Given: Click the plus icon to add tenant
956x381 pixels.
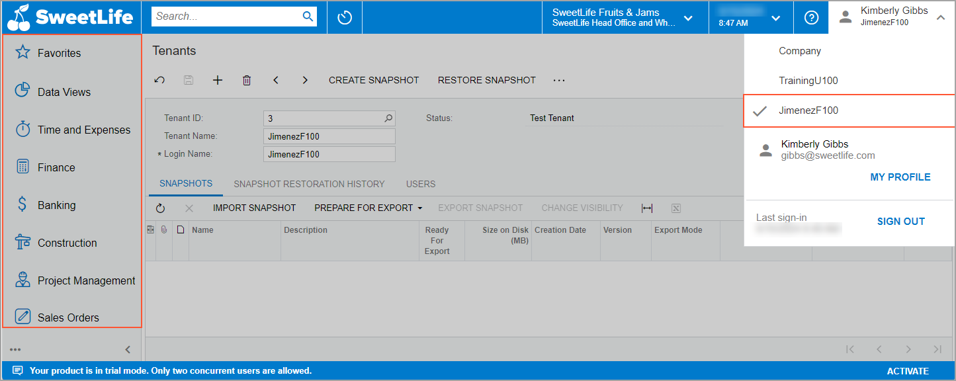Looking at the screenshot, I should pyautogui.click(x=218, y=80).
